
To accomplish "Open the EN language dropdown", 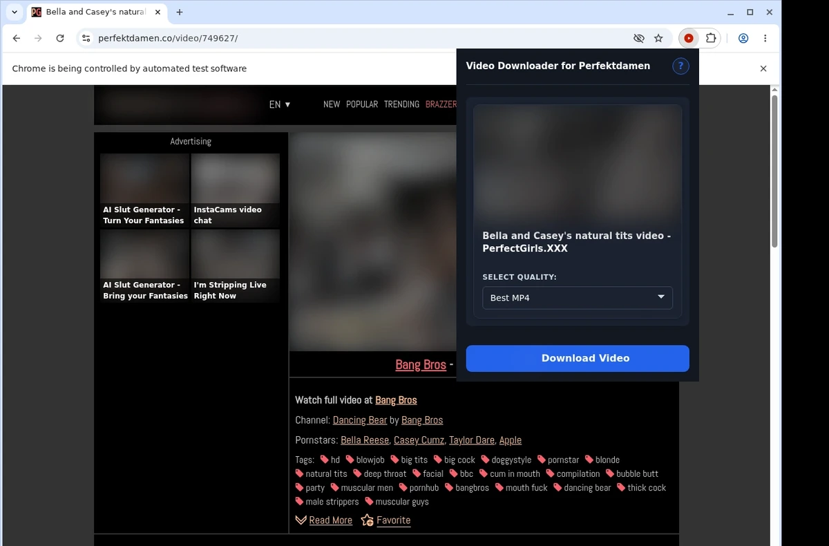I will point(280,104).
